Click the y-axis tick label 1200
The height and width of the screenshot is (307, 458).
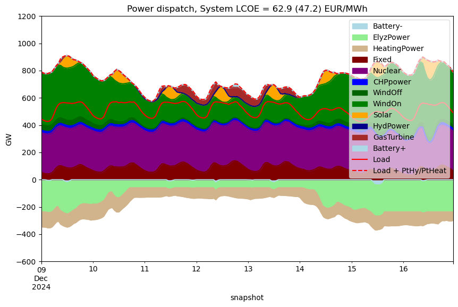pos(27,16)
